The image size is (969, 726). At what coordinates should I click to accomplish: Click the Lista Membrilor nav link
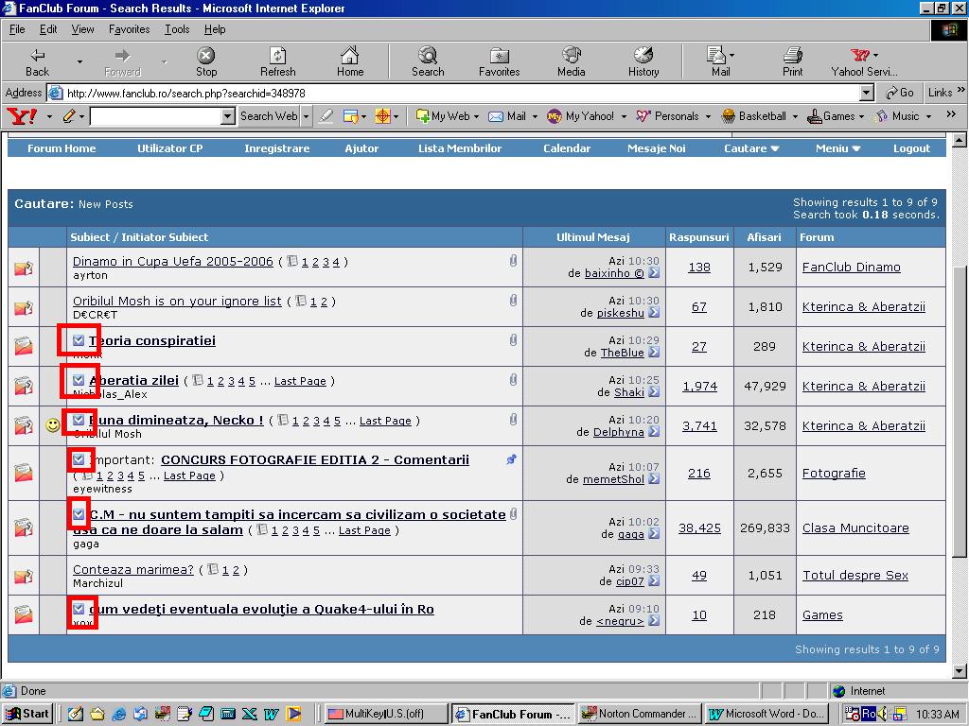pyautogui.click(x=460, y=148)
